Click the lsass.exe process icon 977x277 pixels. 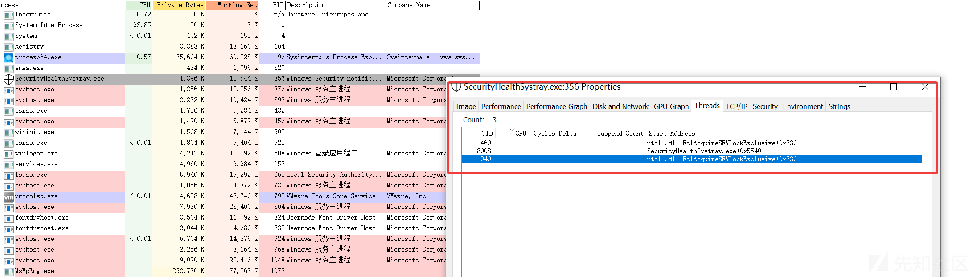pyautogui.click(x=8, y=175)
